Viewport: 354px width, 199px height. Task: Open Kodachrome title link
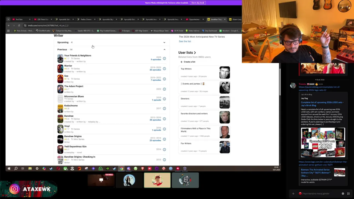[x=71, y=106]
